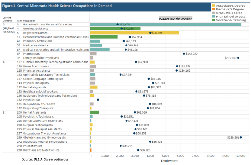Click the 'Family Medicine Physicians' label
Screen dimensions: 251x165
coord(41,58)
